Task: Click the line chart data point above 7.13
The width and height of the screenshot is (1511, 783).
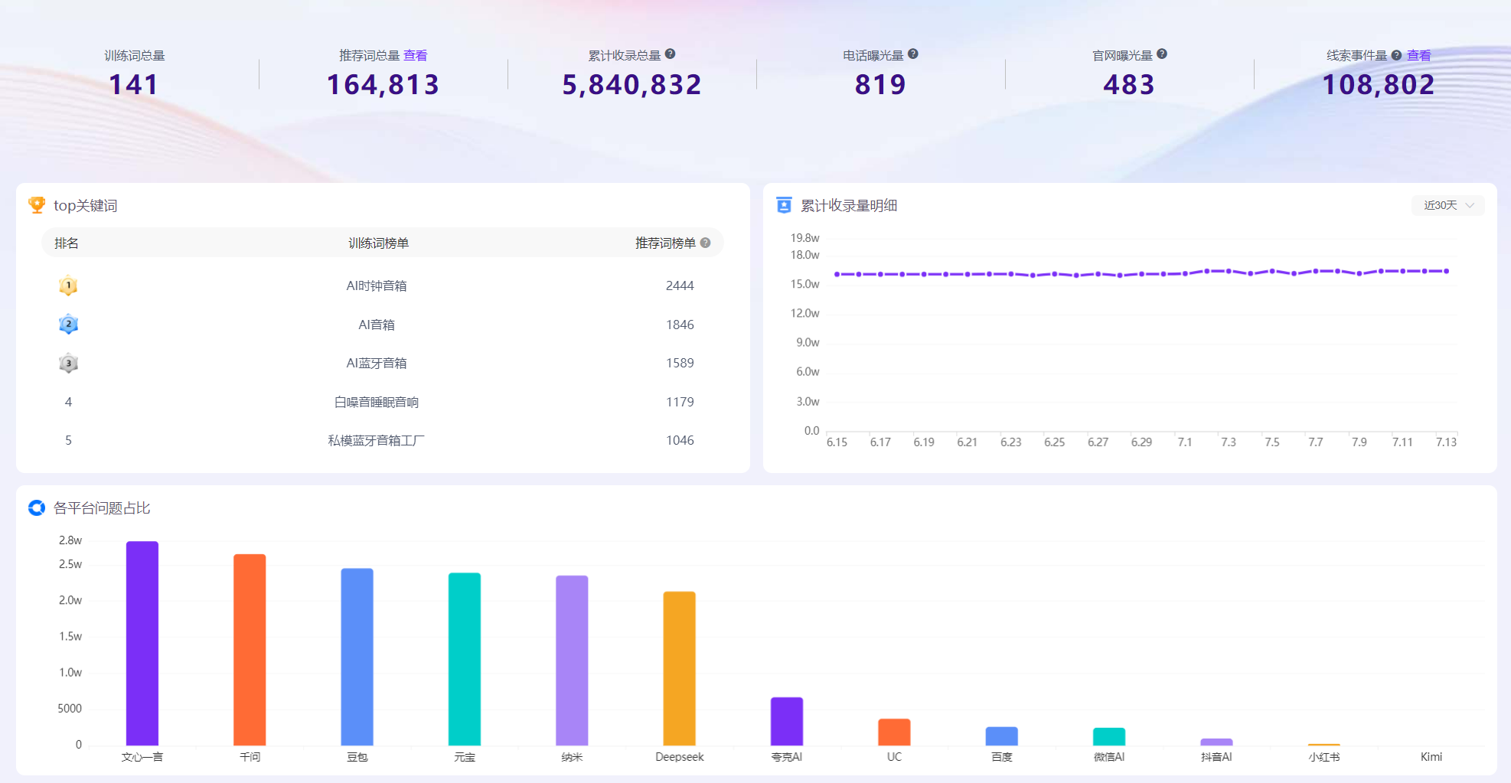Action: pos(1446,271)
